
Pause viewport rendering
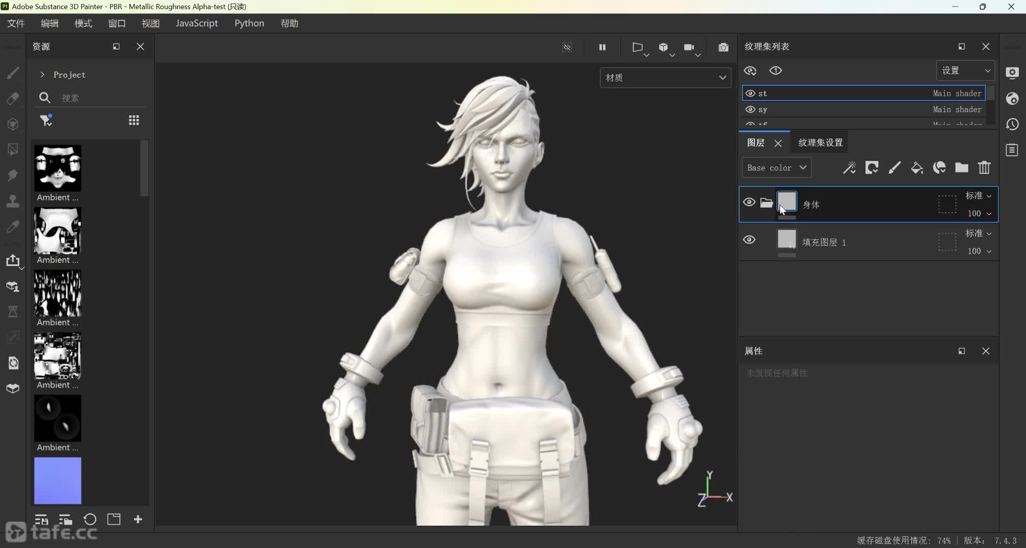pyautogui.click(x=602, y=47)
